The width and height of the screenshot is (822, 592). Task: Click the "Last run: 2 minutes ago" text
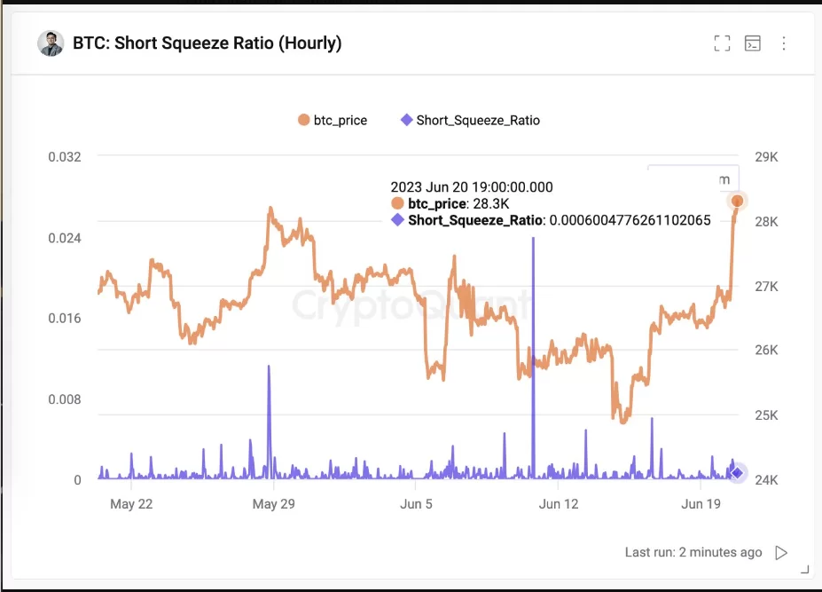[x=693, y=552]
